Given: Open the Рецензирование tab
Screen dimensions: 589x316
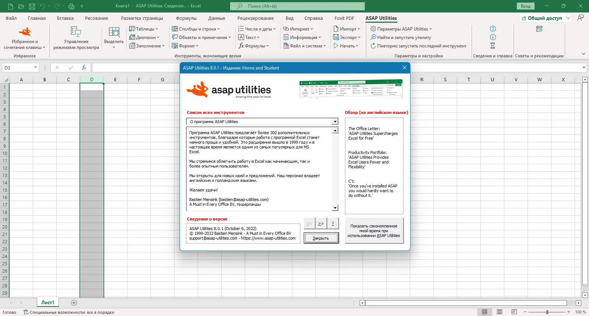Looking at the screenshot, I should pyautogui.click(x=255, y=18).
